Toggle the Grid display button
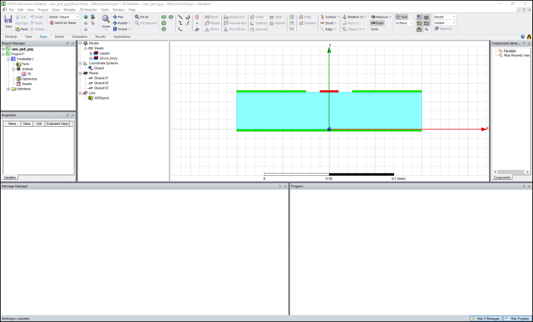533x322 pixels. tap(401, 17)
